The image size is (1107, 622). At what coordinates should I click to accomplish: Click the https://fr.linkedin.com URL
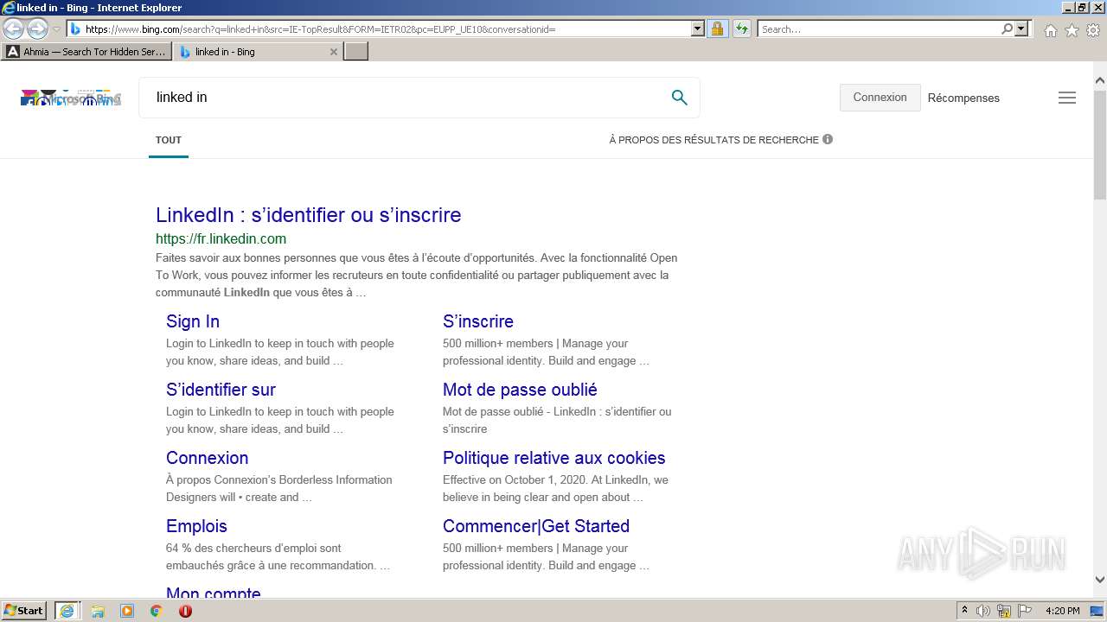221,239
